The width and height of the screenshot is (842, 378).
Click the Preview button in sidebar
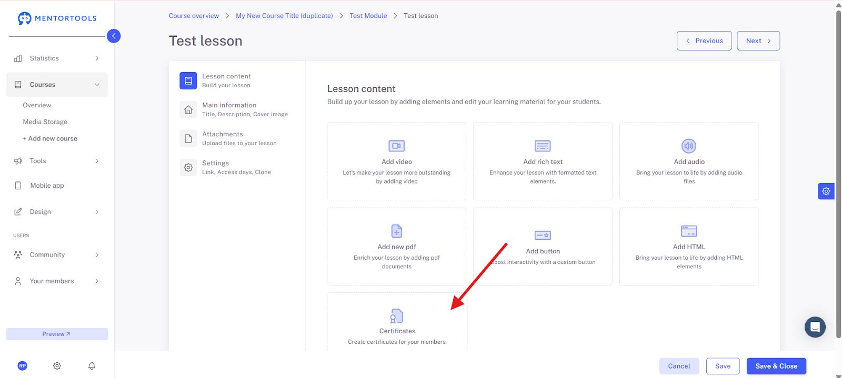point(57,334)
